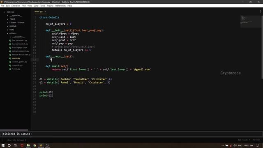Open File Explorer from the taskbar
This screenshot has height=148, width=263.
coord(28,145)
